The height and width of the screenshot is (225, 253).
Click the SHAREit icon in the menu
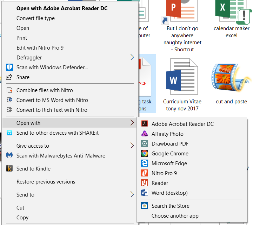point(9,133)
